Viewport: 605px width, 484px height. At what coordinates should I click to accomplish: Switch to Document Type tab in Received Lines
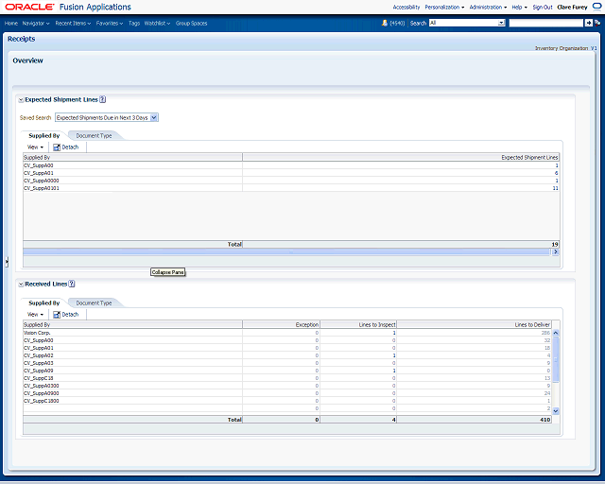click(x=94, y=302)
